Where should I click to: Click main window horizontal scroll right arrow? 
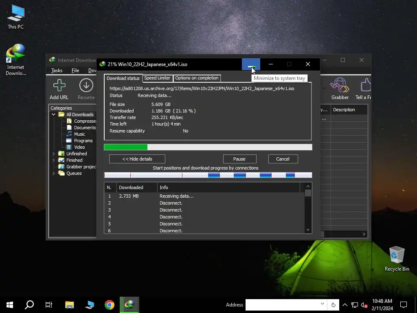pyautogui.click(x=364, y=234)
